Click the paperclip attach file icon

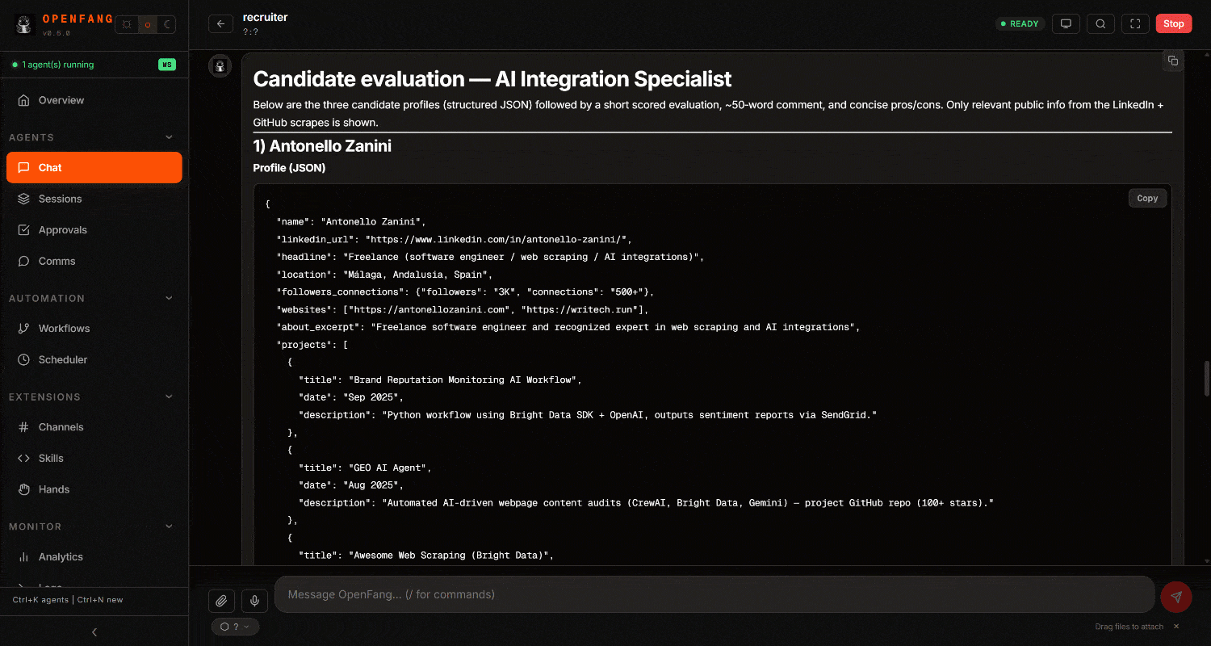tap(221, 600)
